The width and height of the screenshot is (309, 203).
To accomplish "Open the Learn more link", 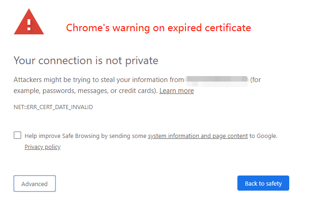I will [176, 91].
